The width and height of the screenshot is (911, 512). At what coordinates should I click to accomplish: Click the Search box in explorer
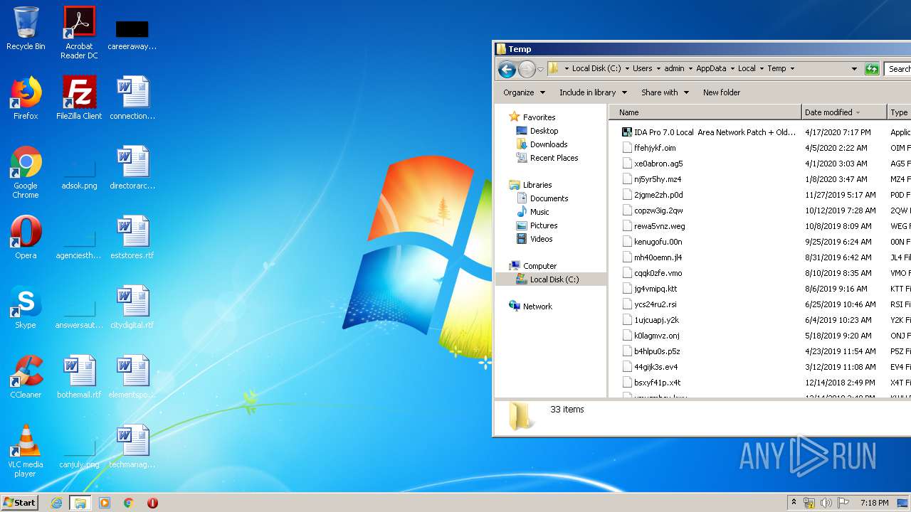click(897, 69)
